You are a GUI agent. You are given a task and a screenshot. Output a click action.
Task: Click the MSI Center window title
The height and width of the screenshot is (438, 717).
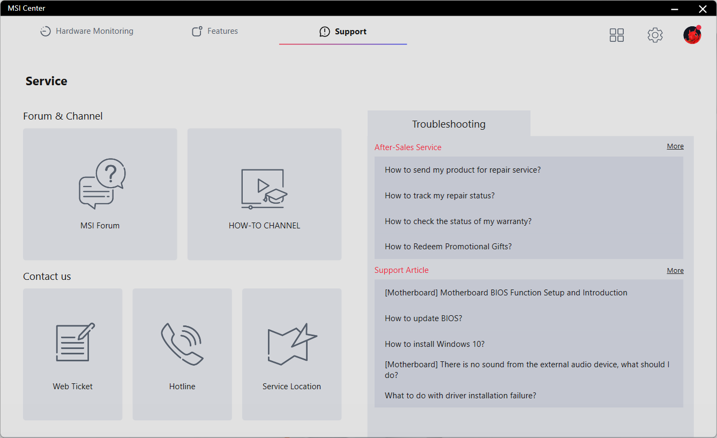[27, 8]
